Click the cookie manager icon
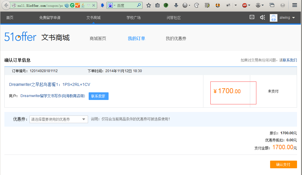The width and height of the screenshot is (302, 175). (196, 5)
